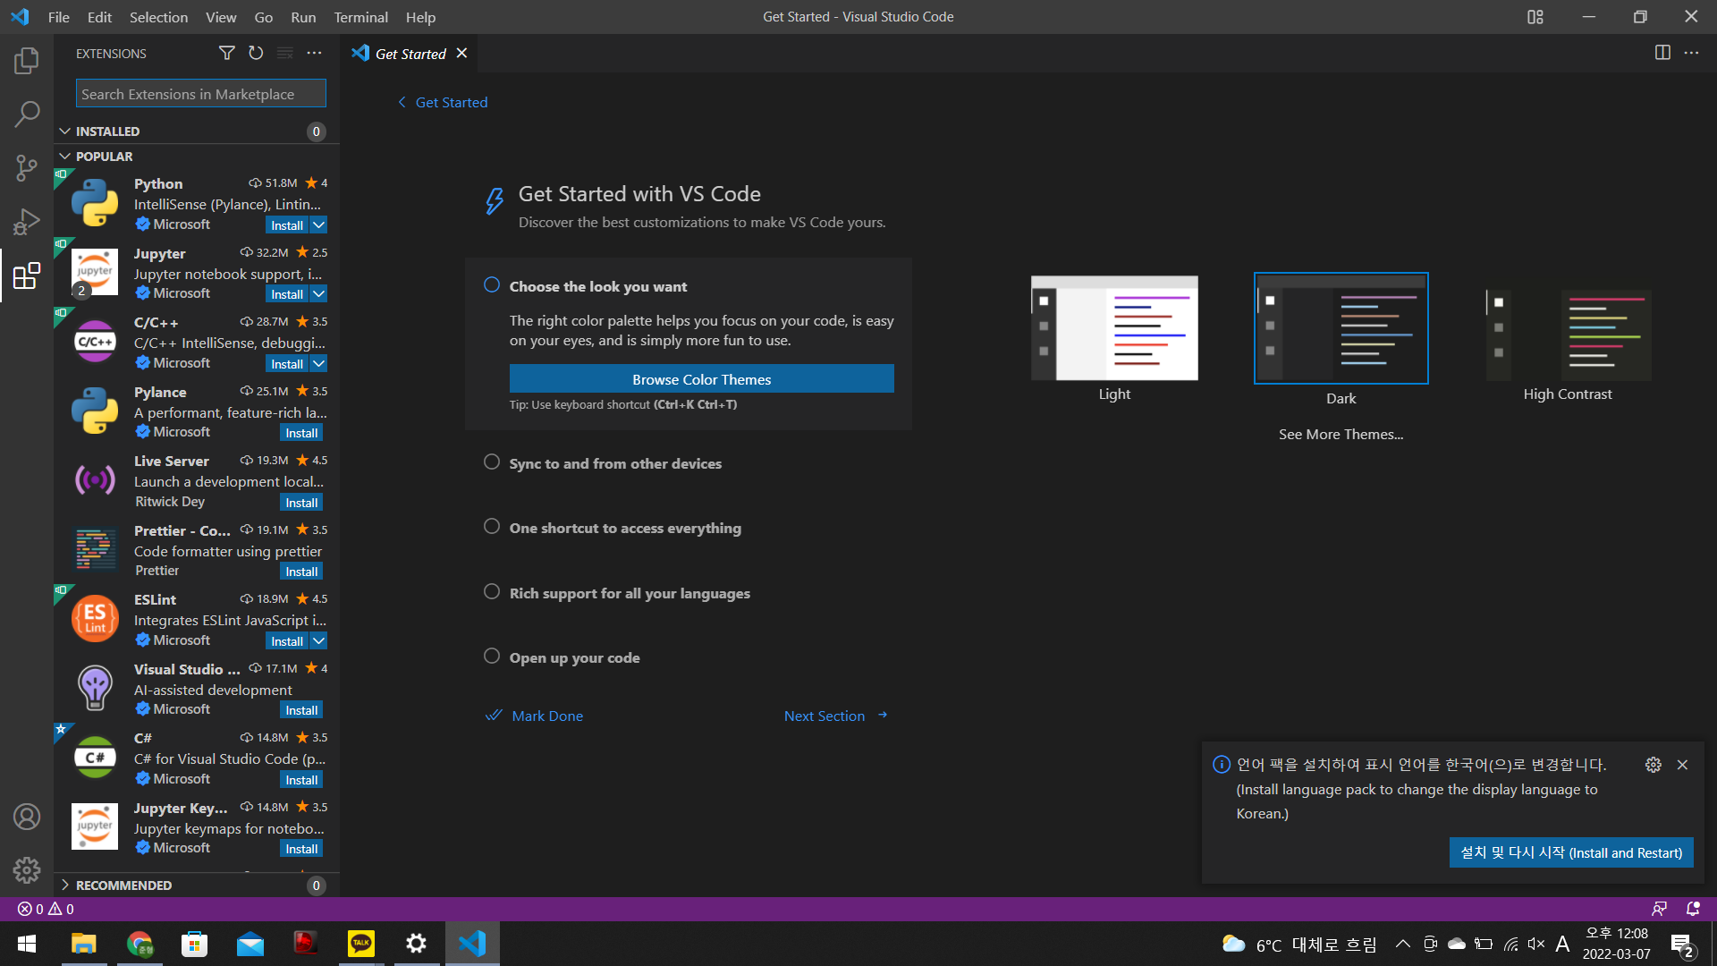Open the Explorer view in activity bar
The width and height of the screenshot is (1717, 966).
(27, 61)
